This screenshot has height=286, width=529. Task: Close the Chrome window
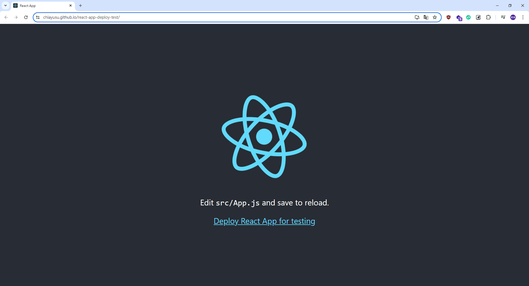coord(523,5)
